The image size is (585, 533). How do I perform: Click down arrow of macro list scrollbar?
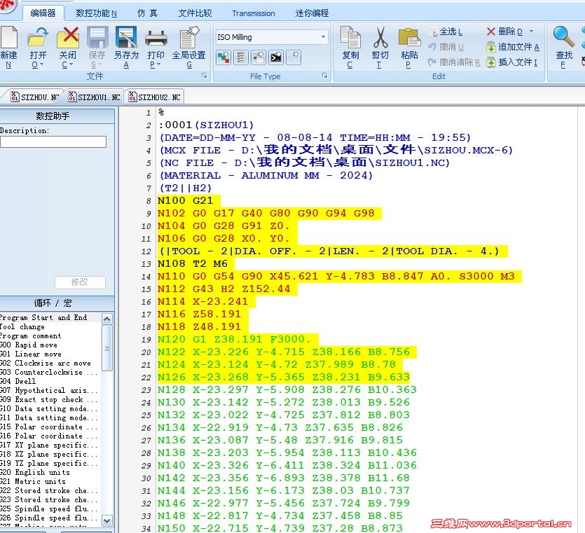(107, 520)
